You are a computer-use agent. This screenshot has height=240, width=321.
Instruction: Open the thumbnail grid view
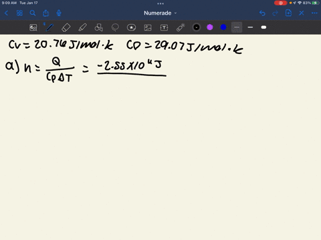point(19,13)
